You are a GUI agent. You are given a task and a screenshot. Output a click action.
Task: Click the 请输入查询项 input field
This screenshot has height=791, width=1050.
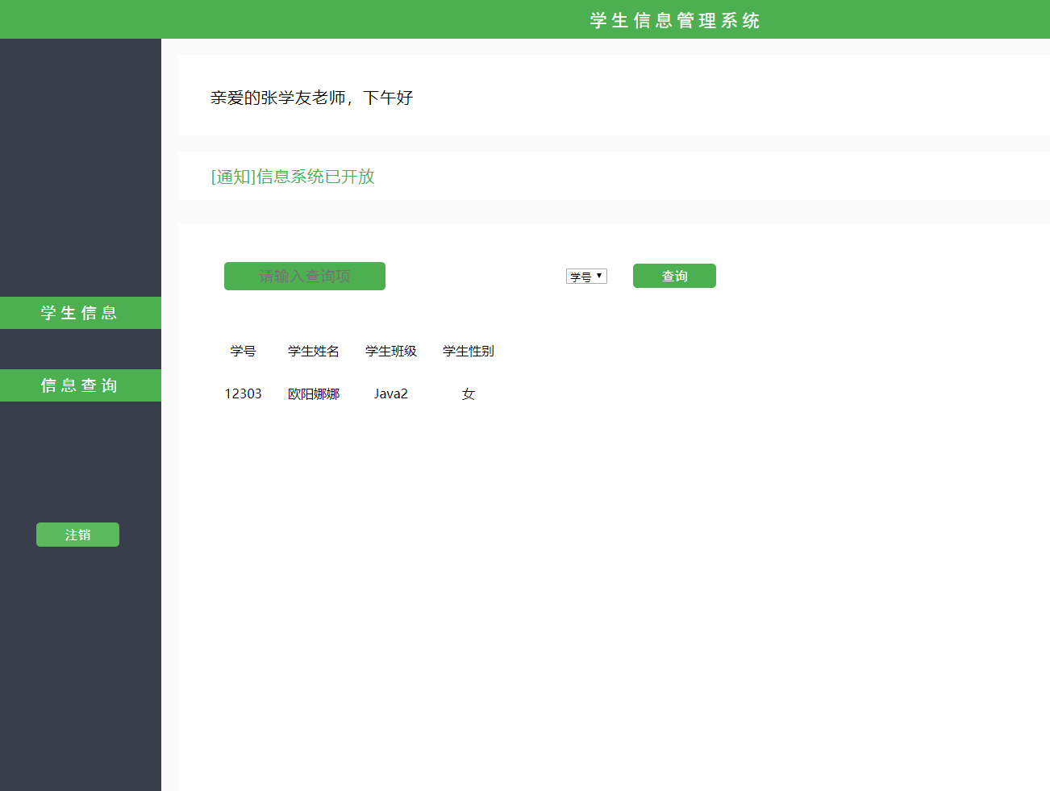[x=304, y=276]
